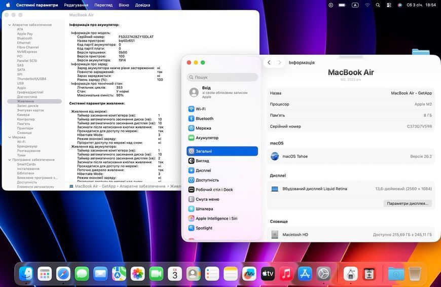Open Contacts app in Dock

(193, 273)
